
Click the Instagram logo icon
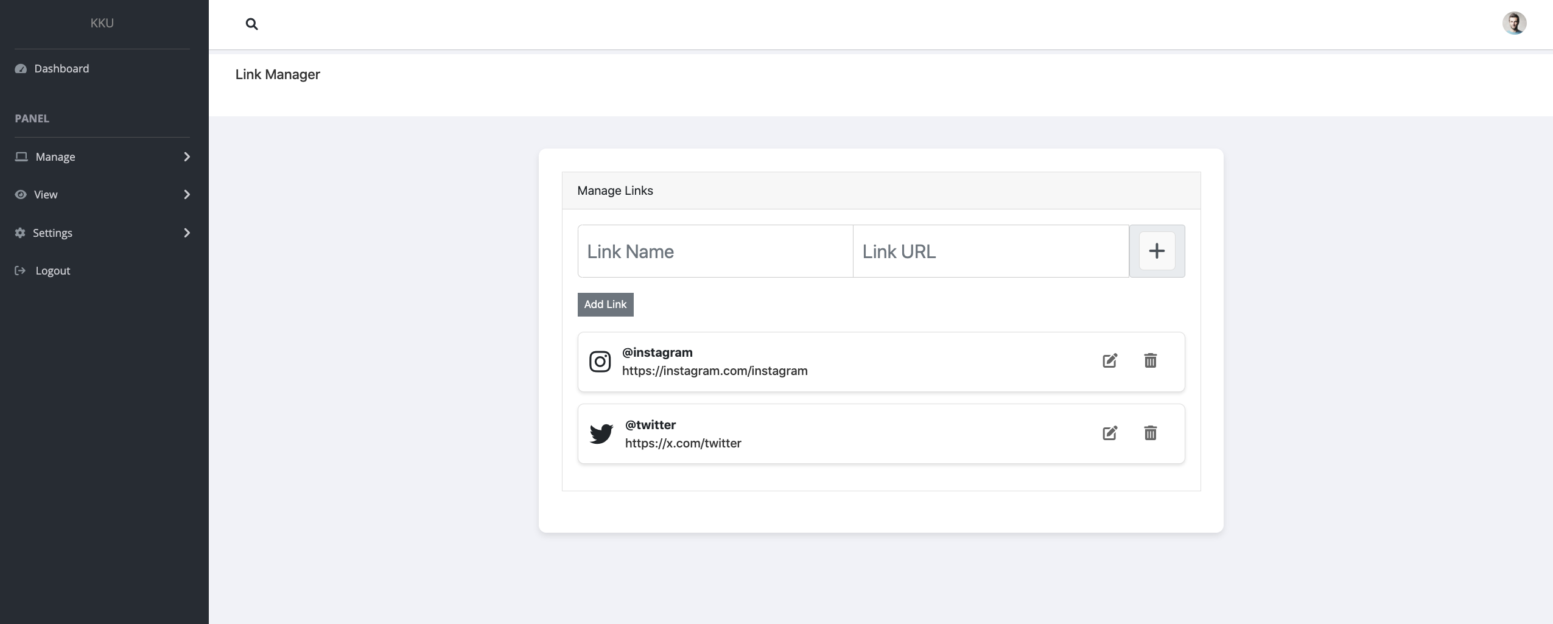point(600,362)
